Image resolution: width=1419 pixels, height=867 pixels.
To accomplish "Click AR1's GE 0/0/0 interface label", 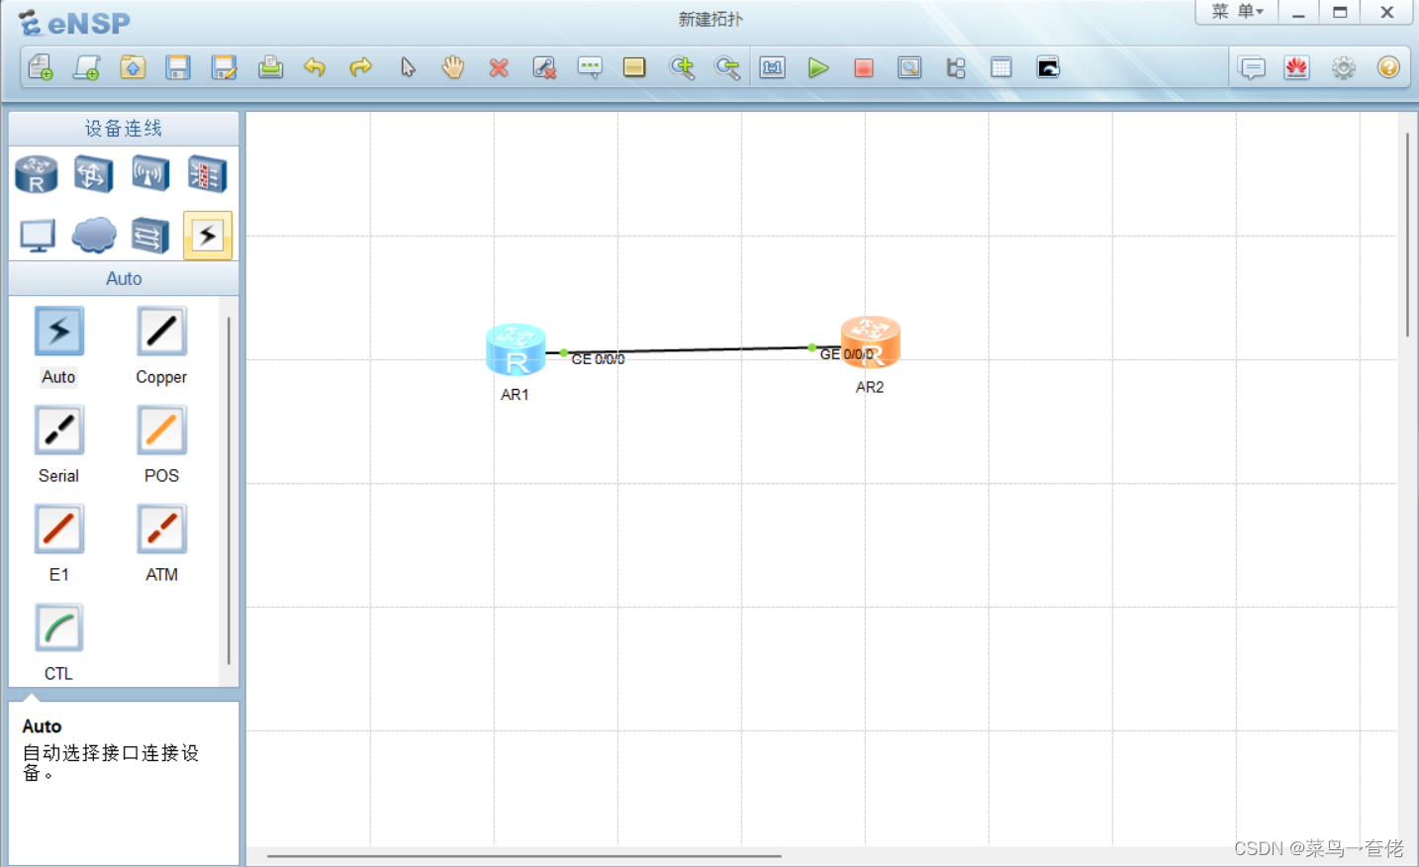I will (598, 359).
